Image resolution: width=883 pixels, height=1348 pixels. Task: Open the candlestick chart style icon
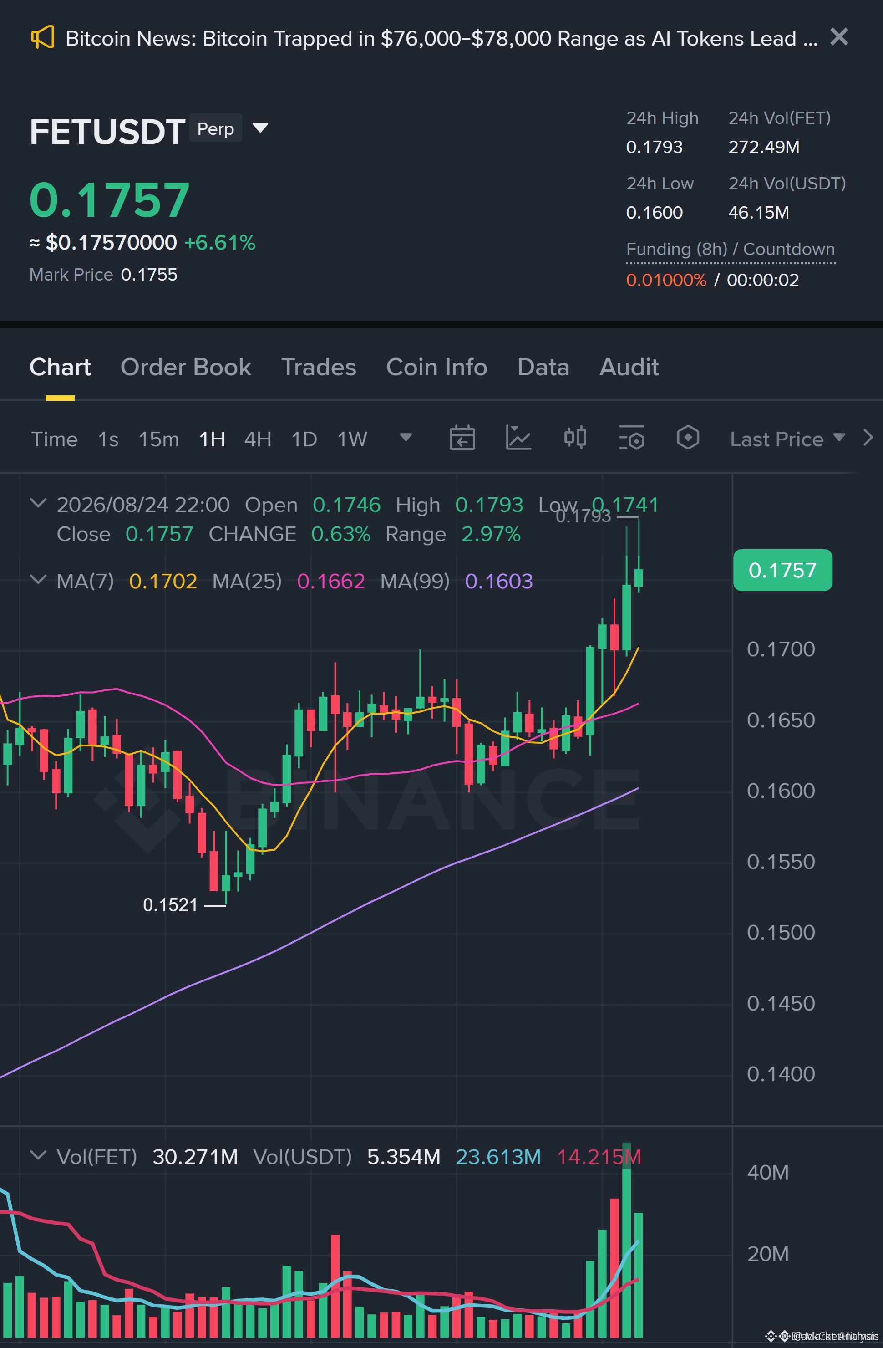point(575,438)
